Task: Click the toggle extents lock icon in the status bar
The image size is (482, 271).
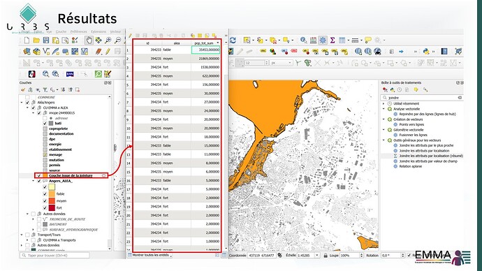Action: 326,256
